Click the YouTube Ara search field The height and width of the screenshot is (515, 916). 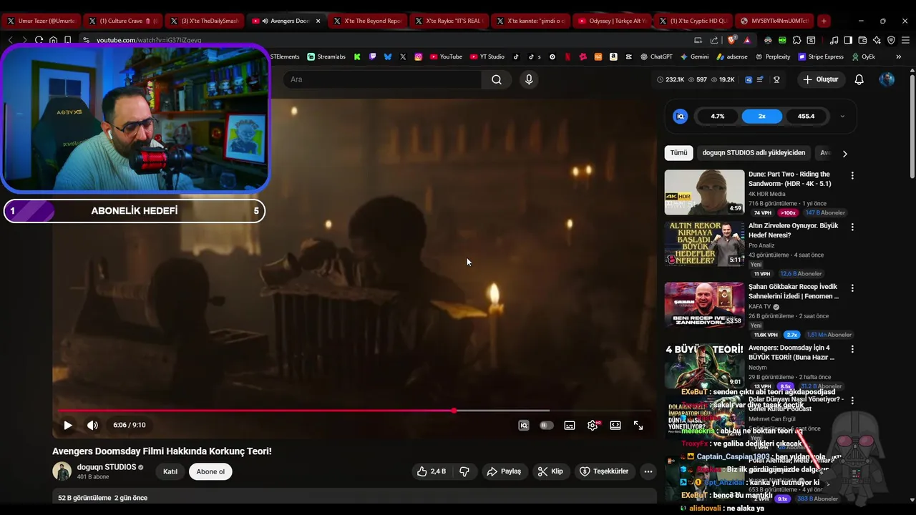tap(383, 79)
